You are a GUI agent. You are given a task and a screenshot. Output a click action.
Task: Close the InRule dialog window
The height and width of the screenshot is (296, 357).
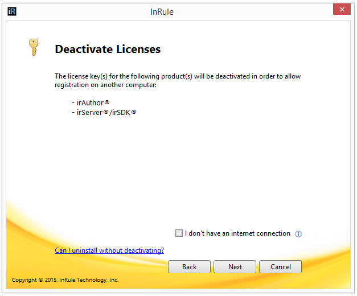(x=342, y=9)
